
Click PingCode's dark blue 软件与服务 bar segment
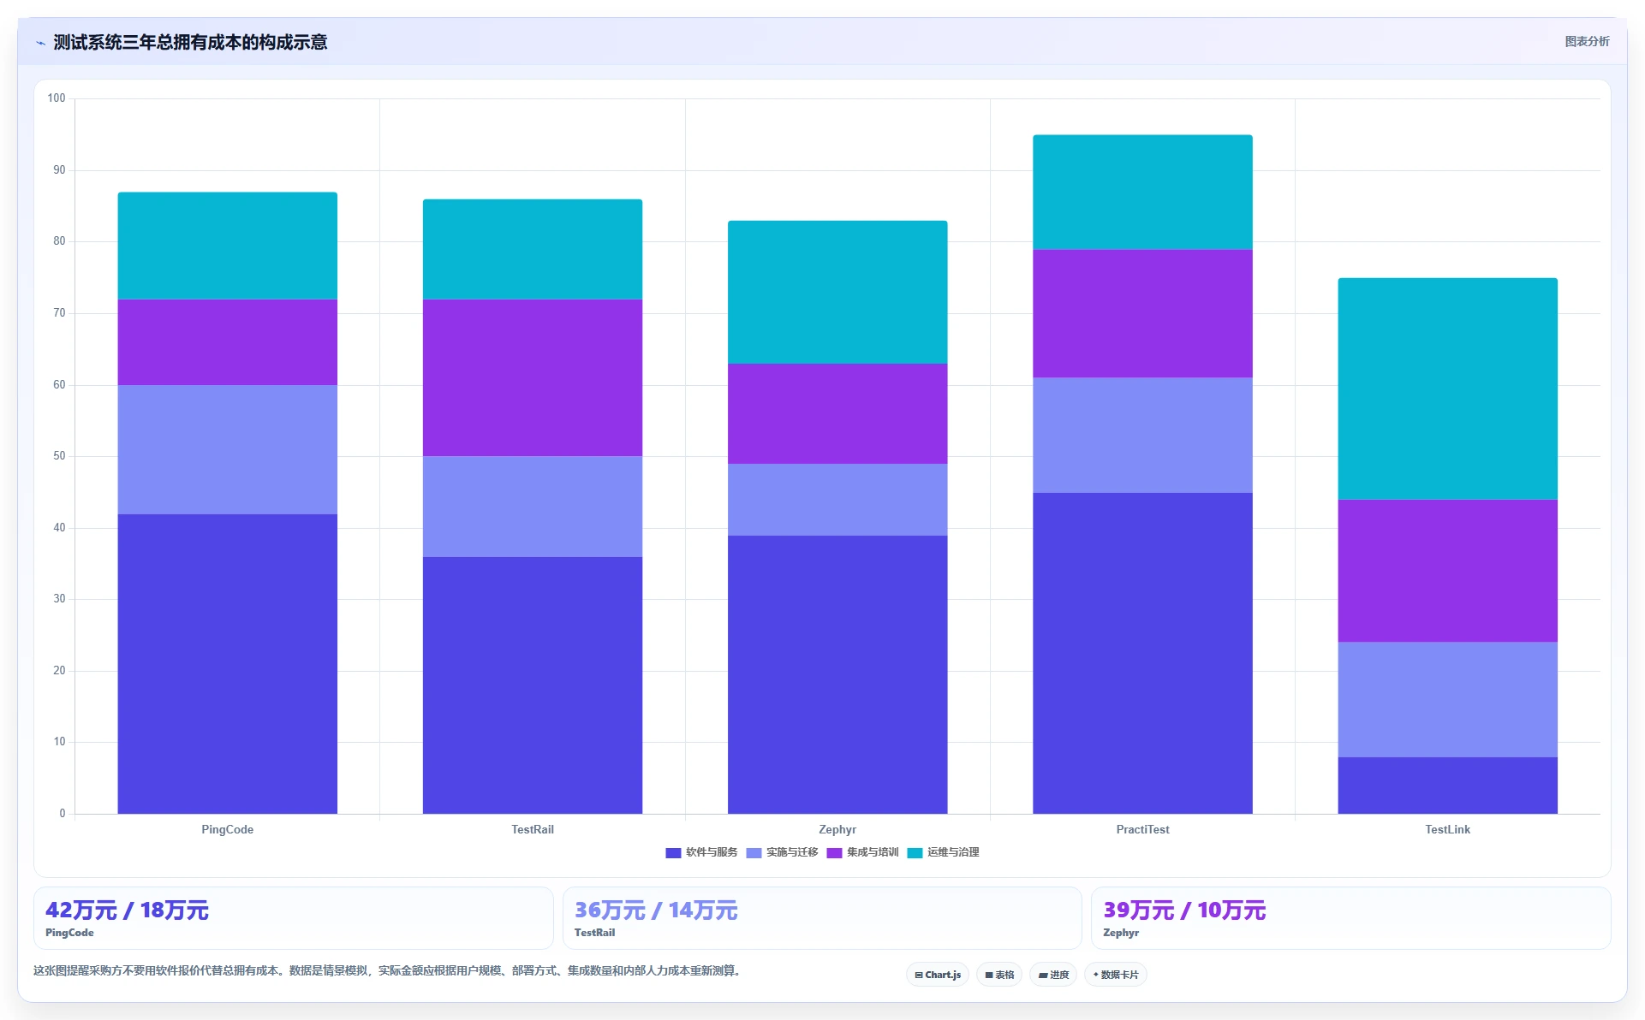227,664
